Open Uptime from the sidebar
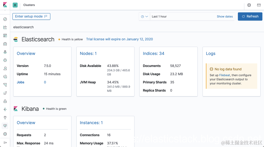264x147 pixels. click(5, 93)
